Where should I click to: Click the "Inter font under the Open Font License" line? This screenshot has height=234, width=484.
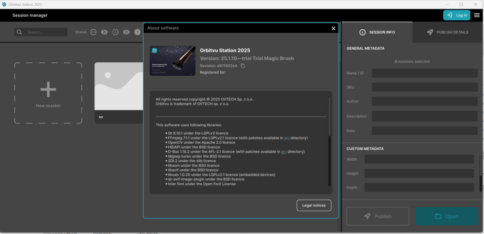(201, 184)
